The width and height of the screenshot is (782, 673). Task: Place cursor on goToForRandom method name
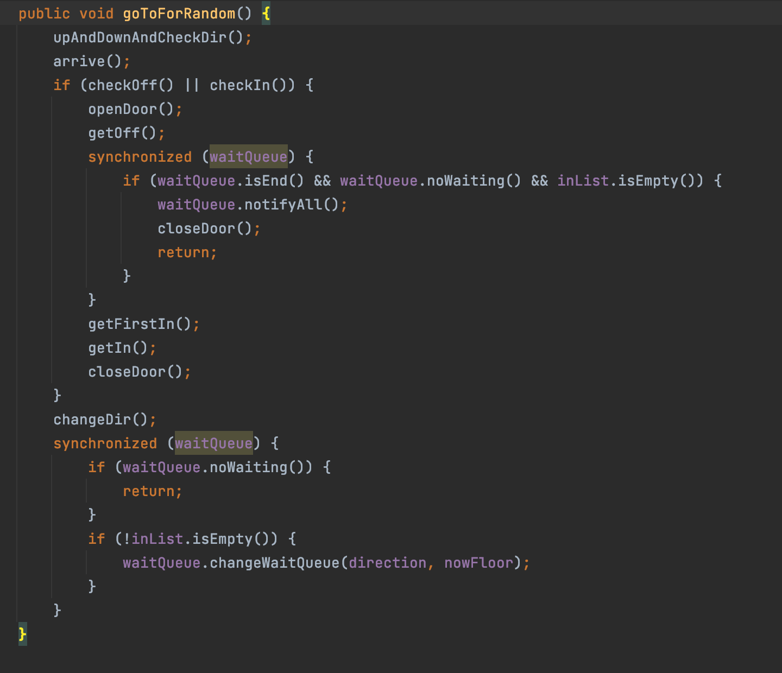click(179, 13)
